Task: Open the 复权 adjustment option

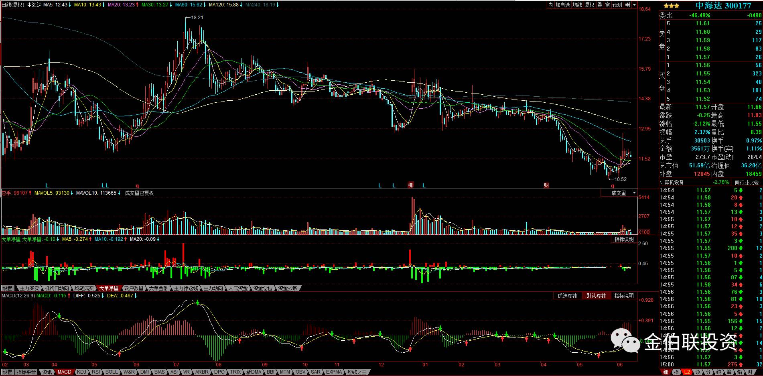Action: pos(590,5)
